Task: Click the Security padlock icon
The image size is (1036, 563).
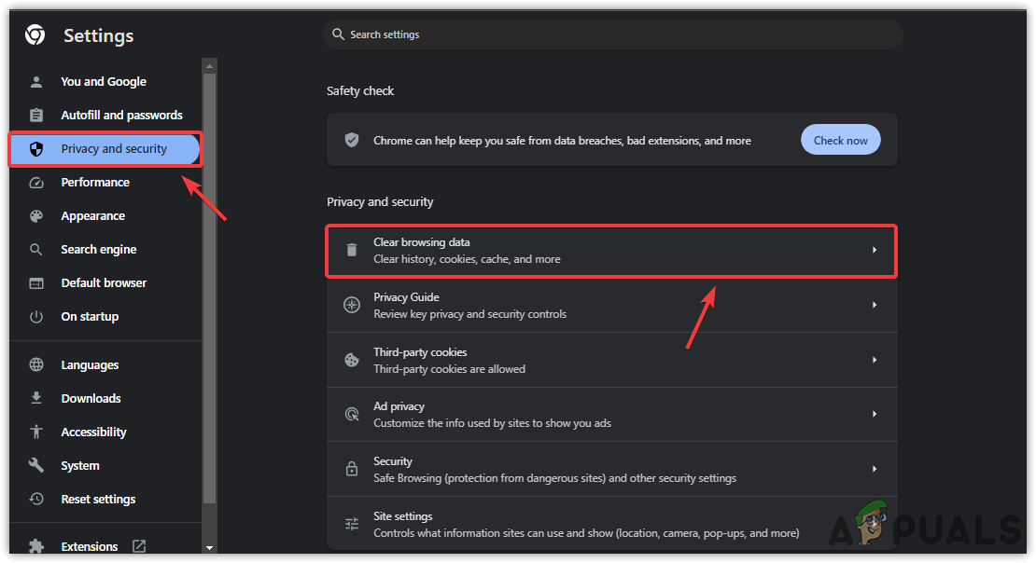Action: point(352,469)
